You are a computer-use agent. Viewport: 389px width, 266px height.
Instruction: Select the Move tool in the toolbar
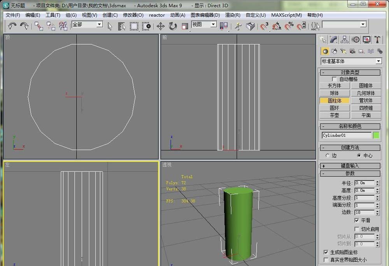160,26
